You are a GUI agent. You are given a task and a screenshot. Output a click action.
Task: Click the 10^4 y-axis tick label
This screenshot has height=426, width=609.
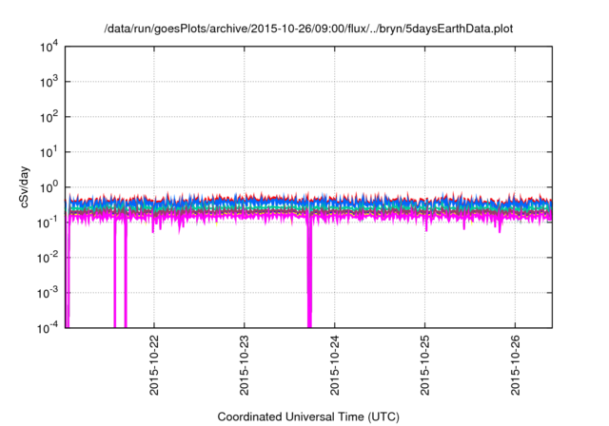(x=49, y=47)
